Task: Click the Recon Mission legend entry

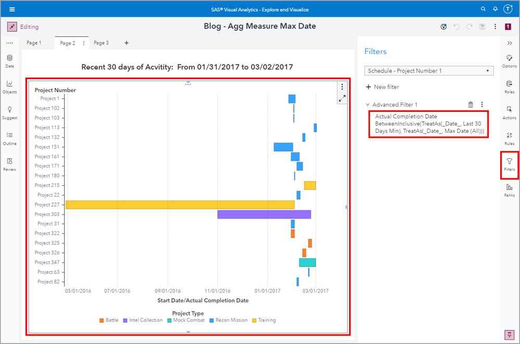Action: point(229,320)
